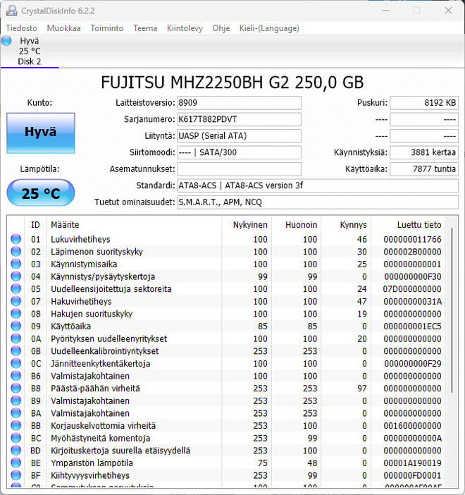
Task: Click status orb for B9 Valmistajakohtainen
Action: [15, 401]
